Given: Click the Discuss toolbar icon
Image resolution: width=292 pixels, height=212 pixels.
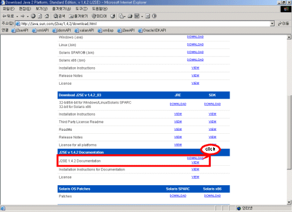Looking at the screenshot, I should point(148,16).
